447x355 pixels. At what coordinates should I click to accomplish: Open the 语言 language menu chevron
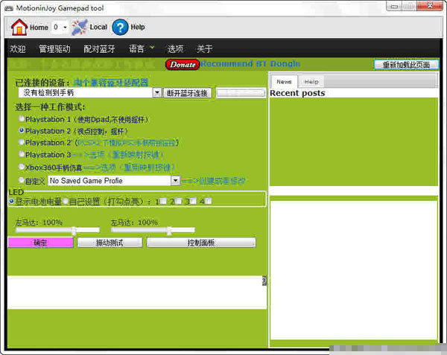[x=152, y=47]
